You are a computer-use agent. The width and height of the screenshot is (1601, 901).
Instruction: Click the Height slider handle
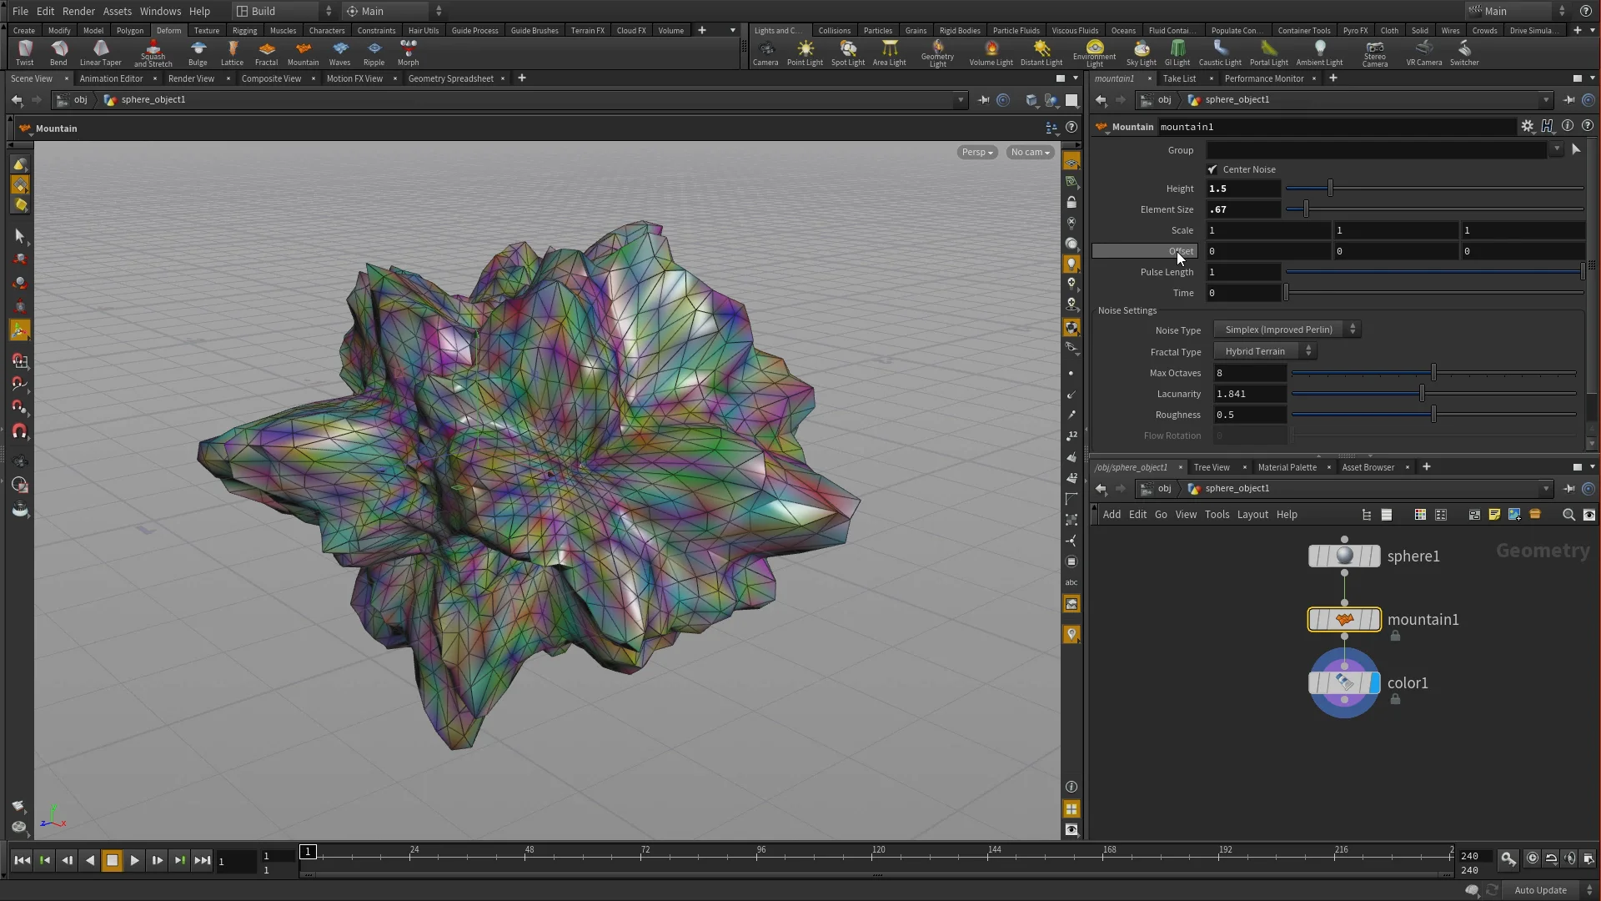[x=1330, y=189]
